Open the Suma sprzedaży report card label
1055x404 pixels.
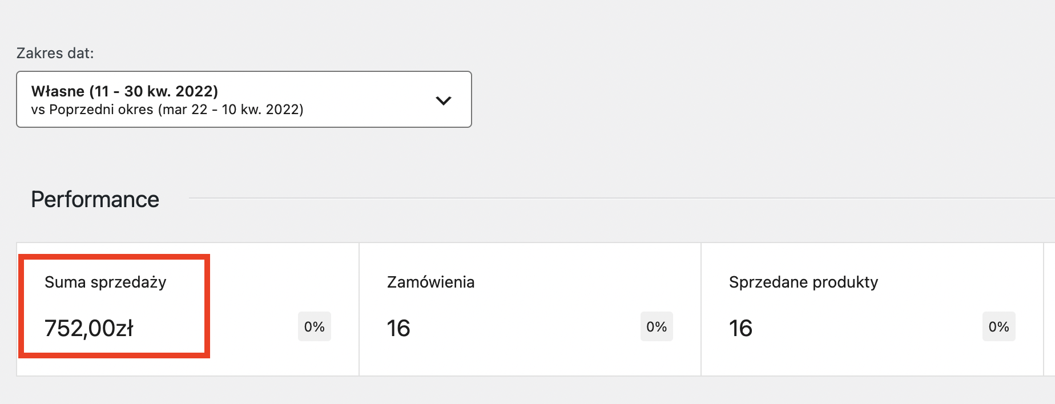coord(106,282)
